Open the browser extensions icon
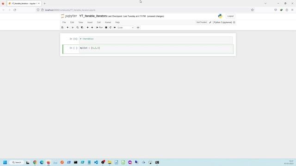 (287, 10)
